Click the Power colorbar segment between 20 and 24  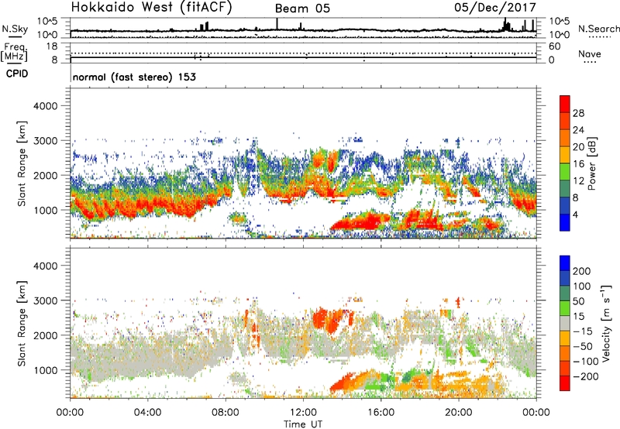565,138
